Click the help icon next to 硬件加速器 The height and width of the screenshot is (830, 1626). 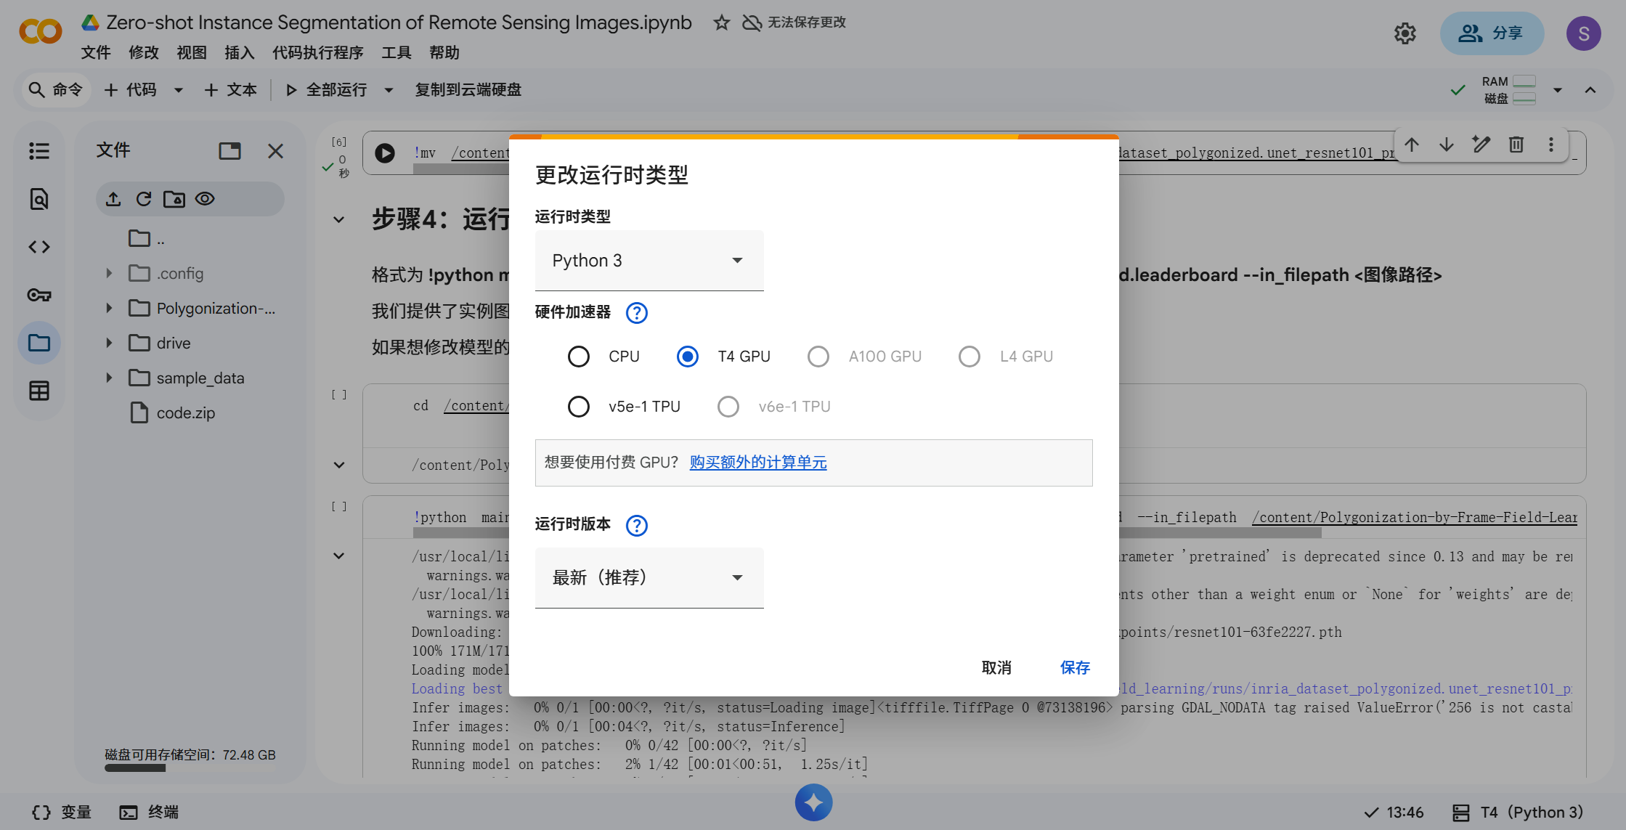click(636, 313)
